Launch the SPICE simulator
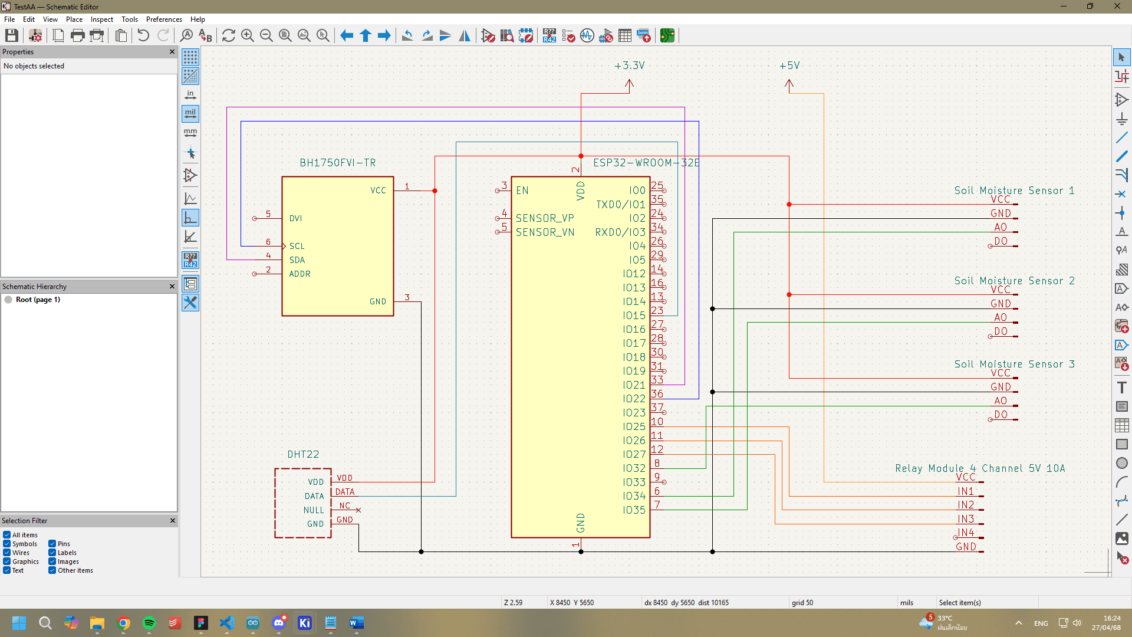Viewport: 1132px width, 637px height. [587, 35]
